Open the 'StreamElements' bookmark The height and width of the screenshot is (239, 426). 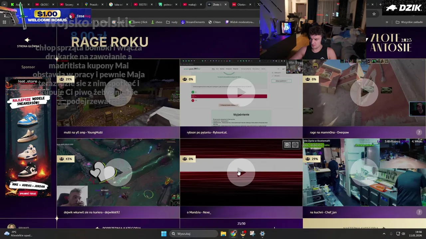click(193, 22)
